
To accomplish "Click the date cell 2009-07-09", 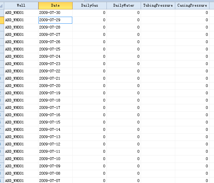I will click(56, 166).
